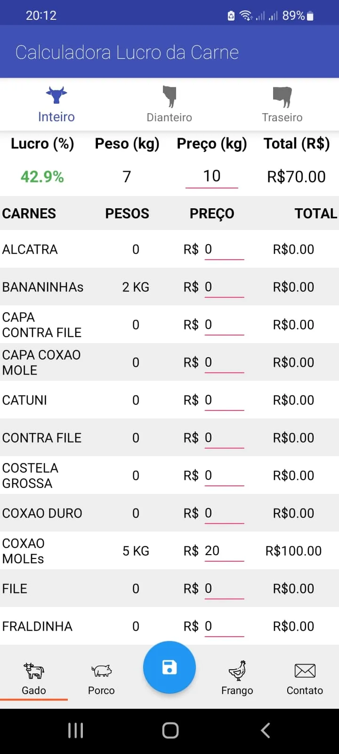Viewport: 339px width, 754px height.
Task: Tap the COXAO MOLEs 5 KG weight
Action: pyautogui.click(x=136, y=551)
